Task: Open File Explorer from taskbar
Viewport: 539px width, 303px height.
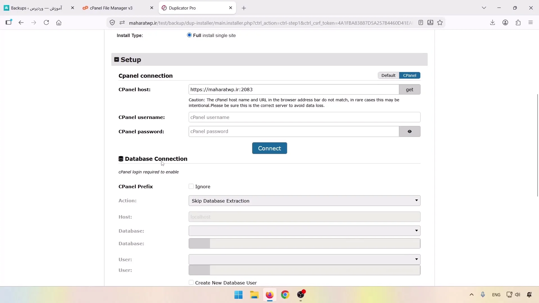Action: (x=254, y=295)
